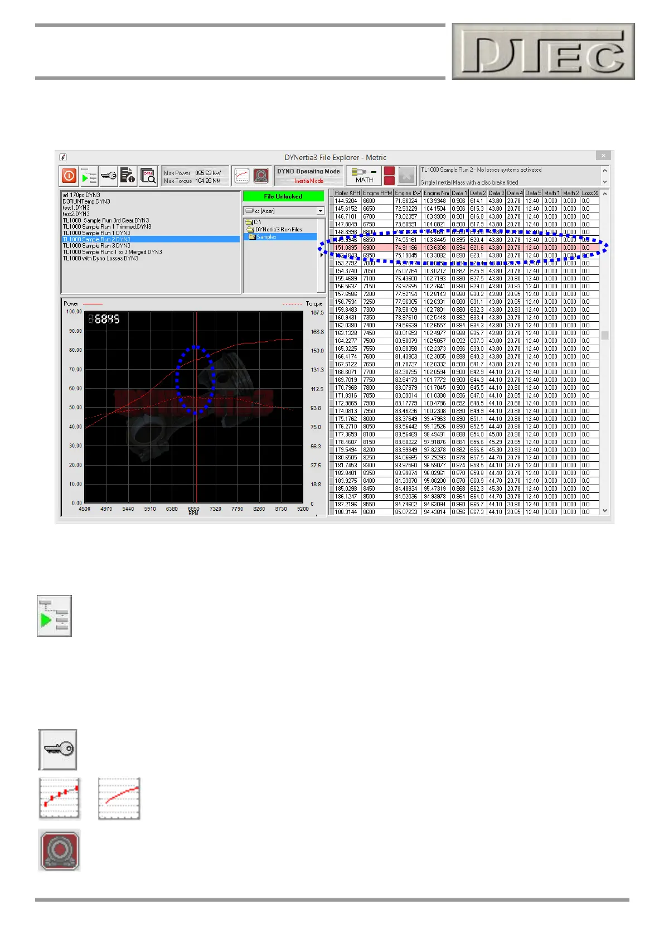Click the table's scroll down arrow

pos(605,510)
